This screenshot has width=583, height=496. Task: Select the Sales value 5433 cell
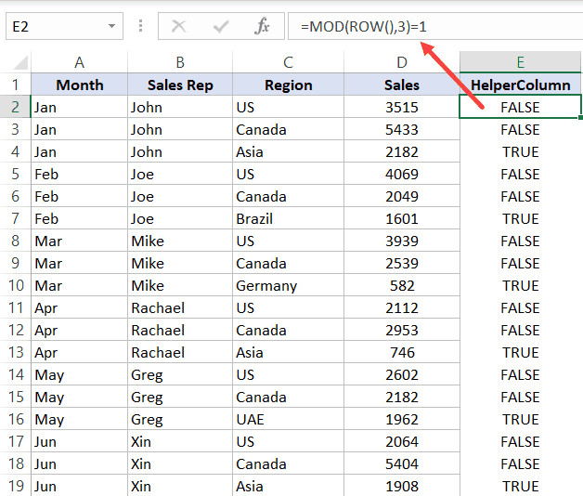pyautogui.click(x=401, y=129)
